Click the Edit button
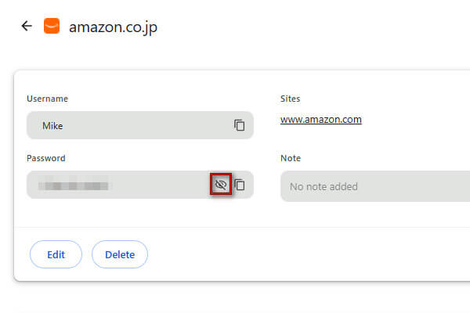This screenshot has height=313, width=470. coord(56,254)
